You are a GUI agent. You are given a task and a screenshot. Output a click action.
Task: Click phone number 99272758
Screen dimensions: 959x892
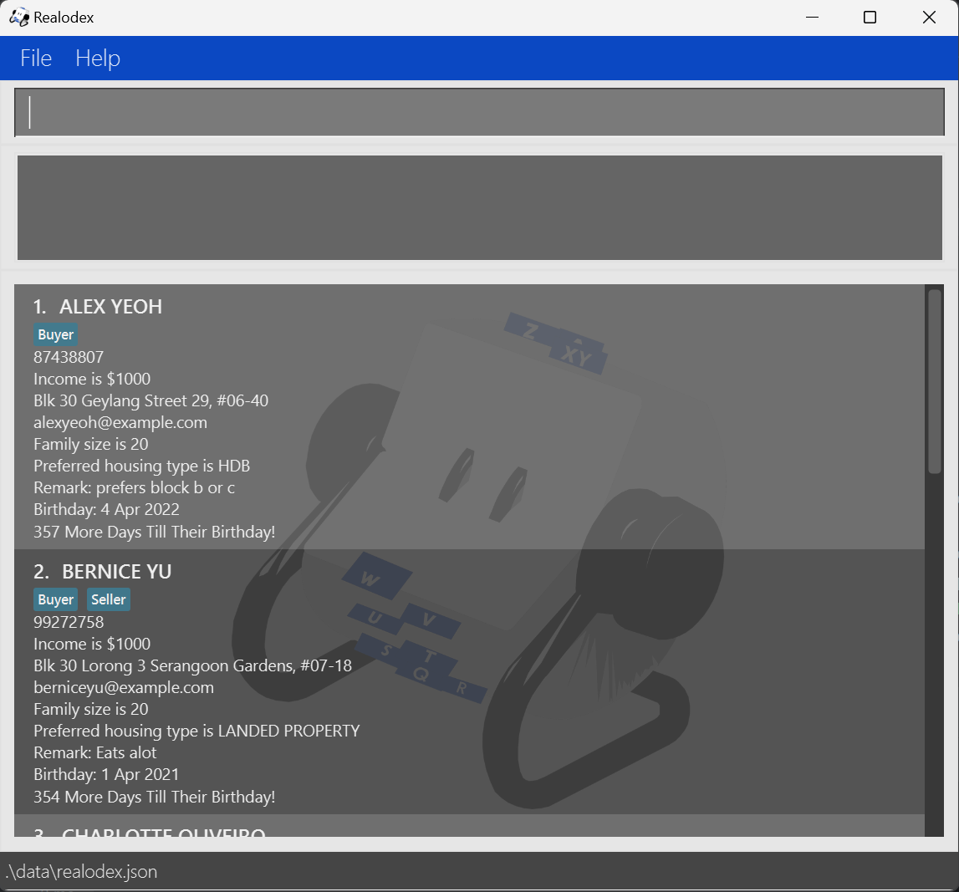point(69,623)
